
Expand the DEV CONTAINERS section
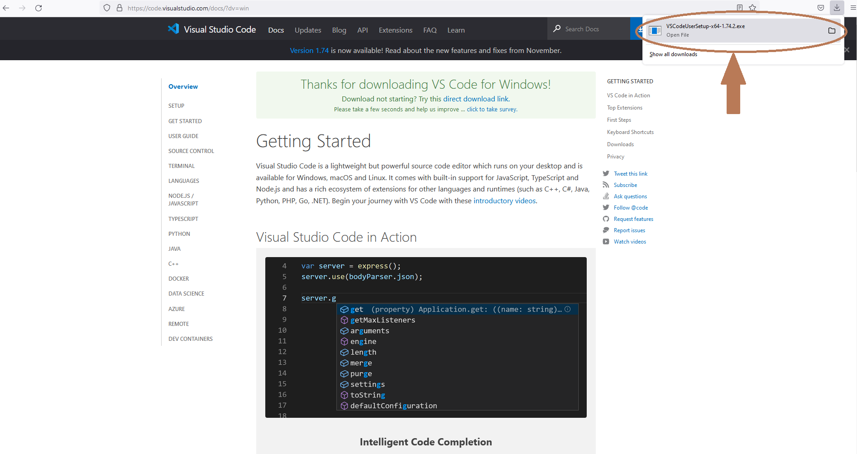click(190, 339)
